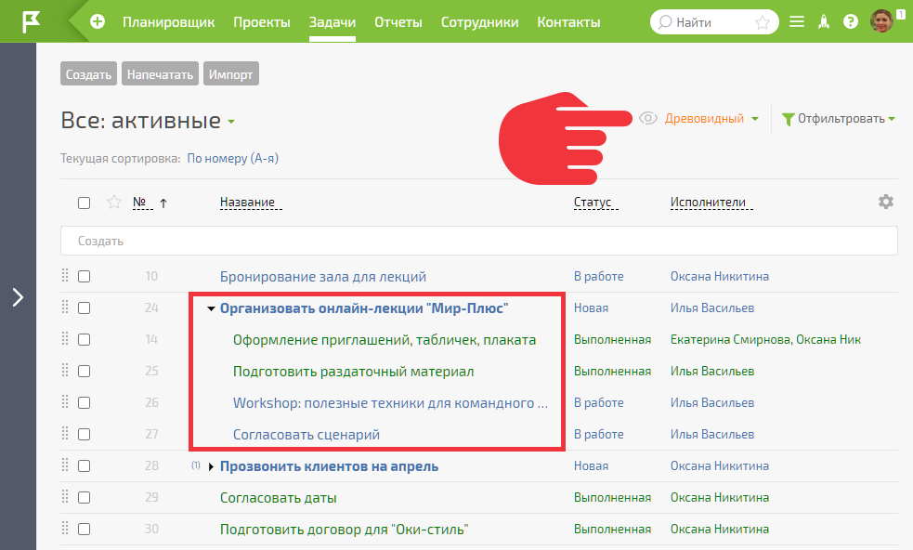The height and width of the screenshot is (550, 913).
Task: Click the 'Создать' button
Action: pos(88,74)
